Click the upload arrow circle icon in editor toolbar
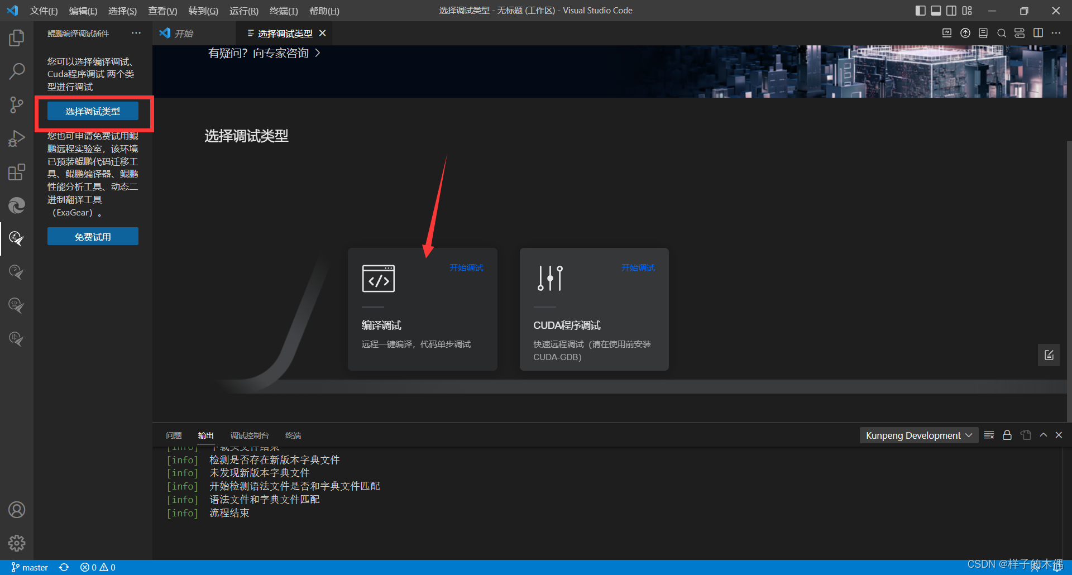The height and width of the screenshot is (575, 1072). 965,33
